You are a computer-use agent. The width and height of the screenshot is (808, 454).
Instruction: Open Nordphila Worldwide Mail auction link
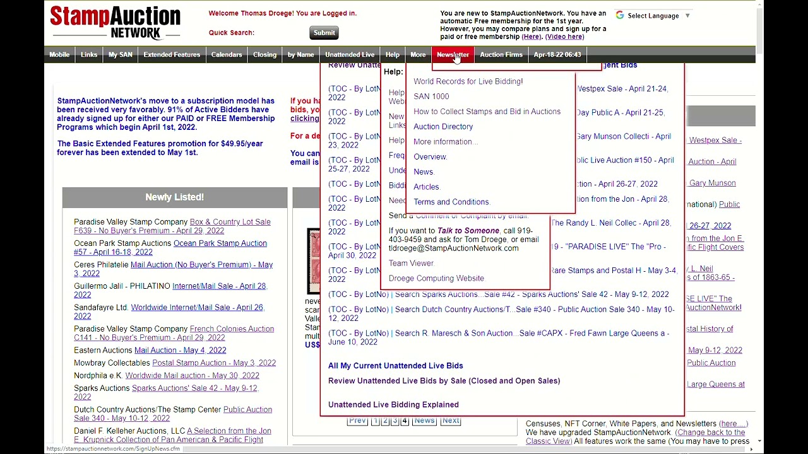192,376
